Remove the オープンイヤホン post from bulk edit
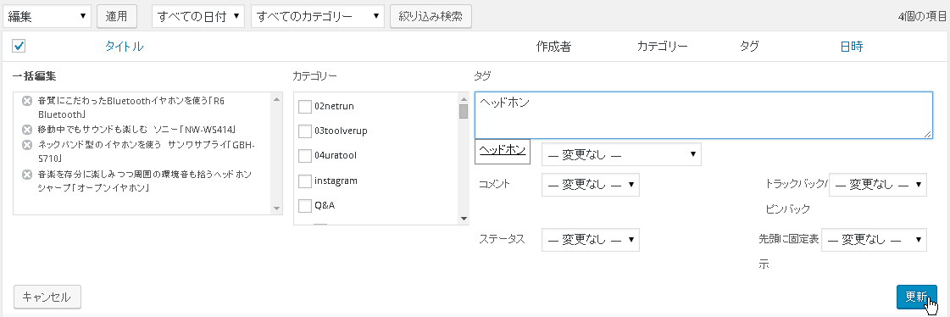 (26, 175)
